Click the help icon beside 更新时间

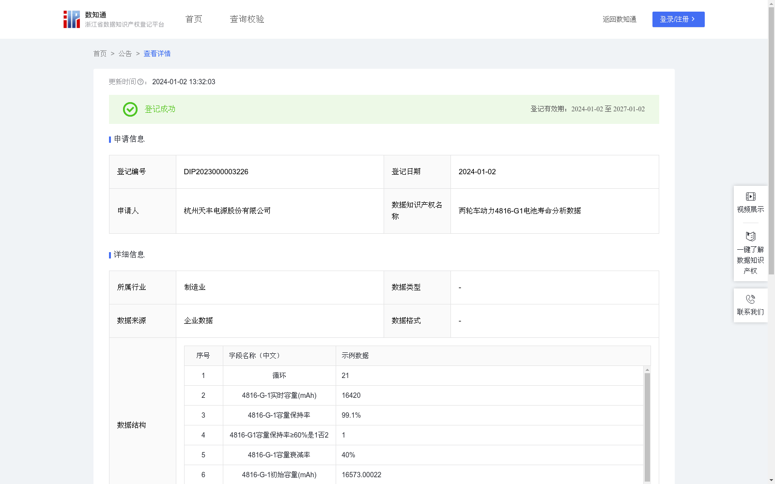click(x=140, y=82)
